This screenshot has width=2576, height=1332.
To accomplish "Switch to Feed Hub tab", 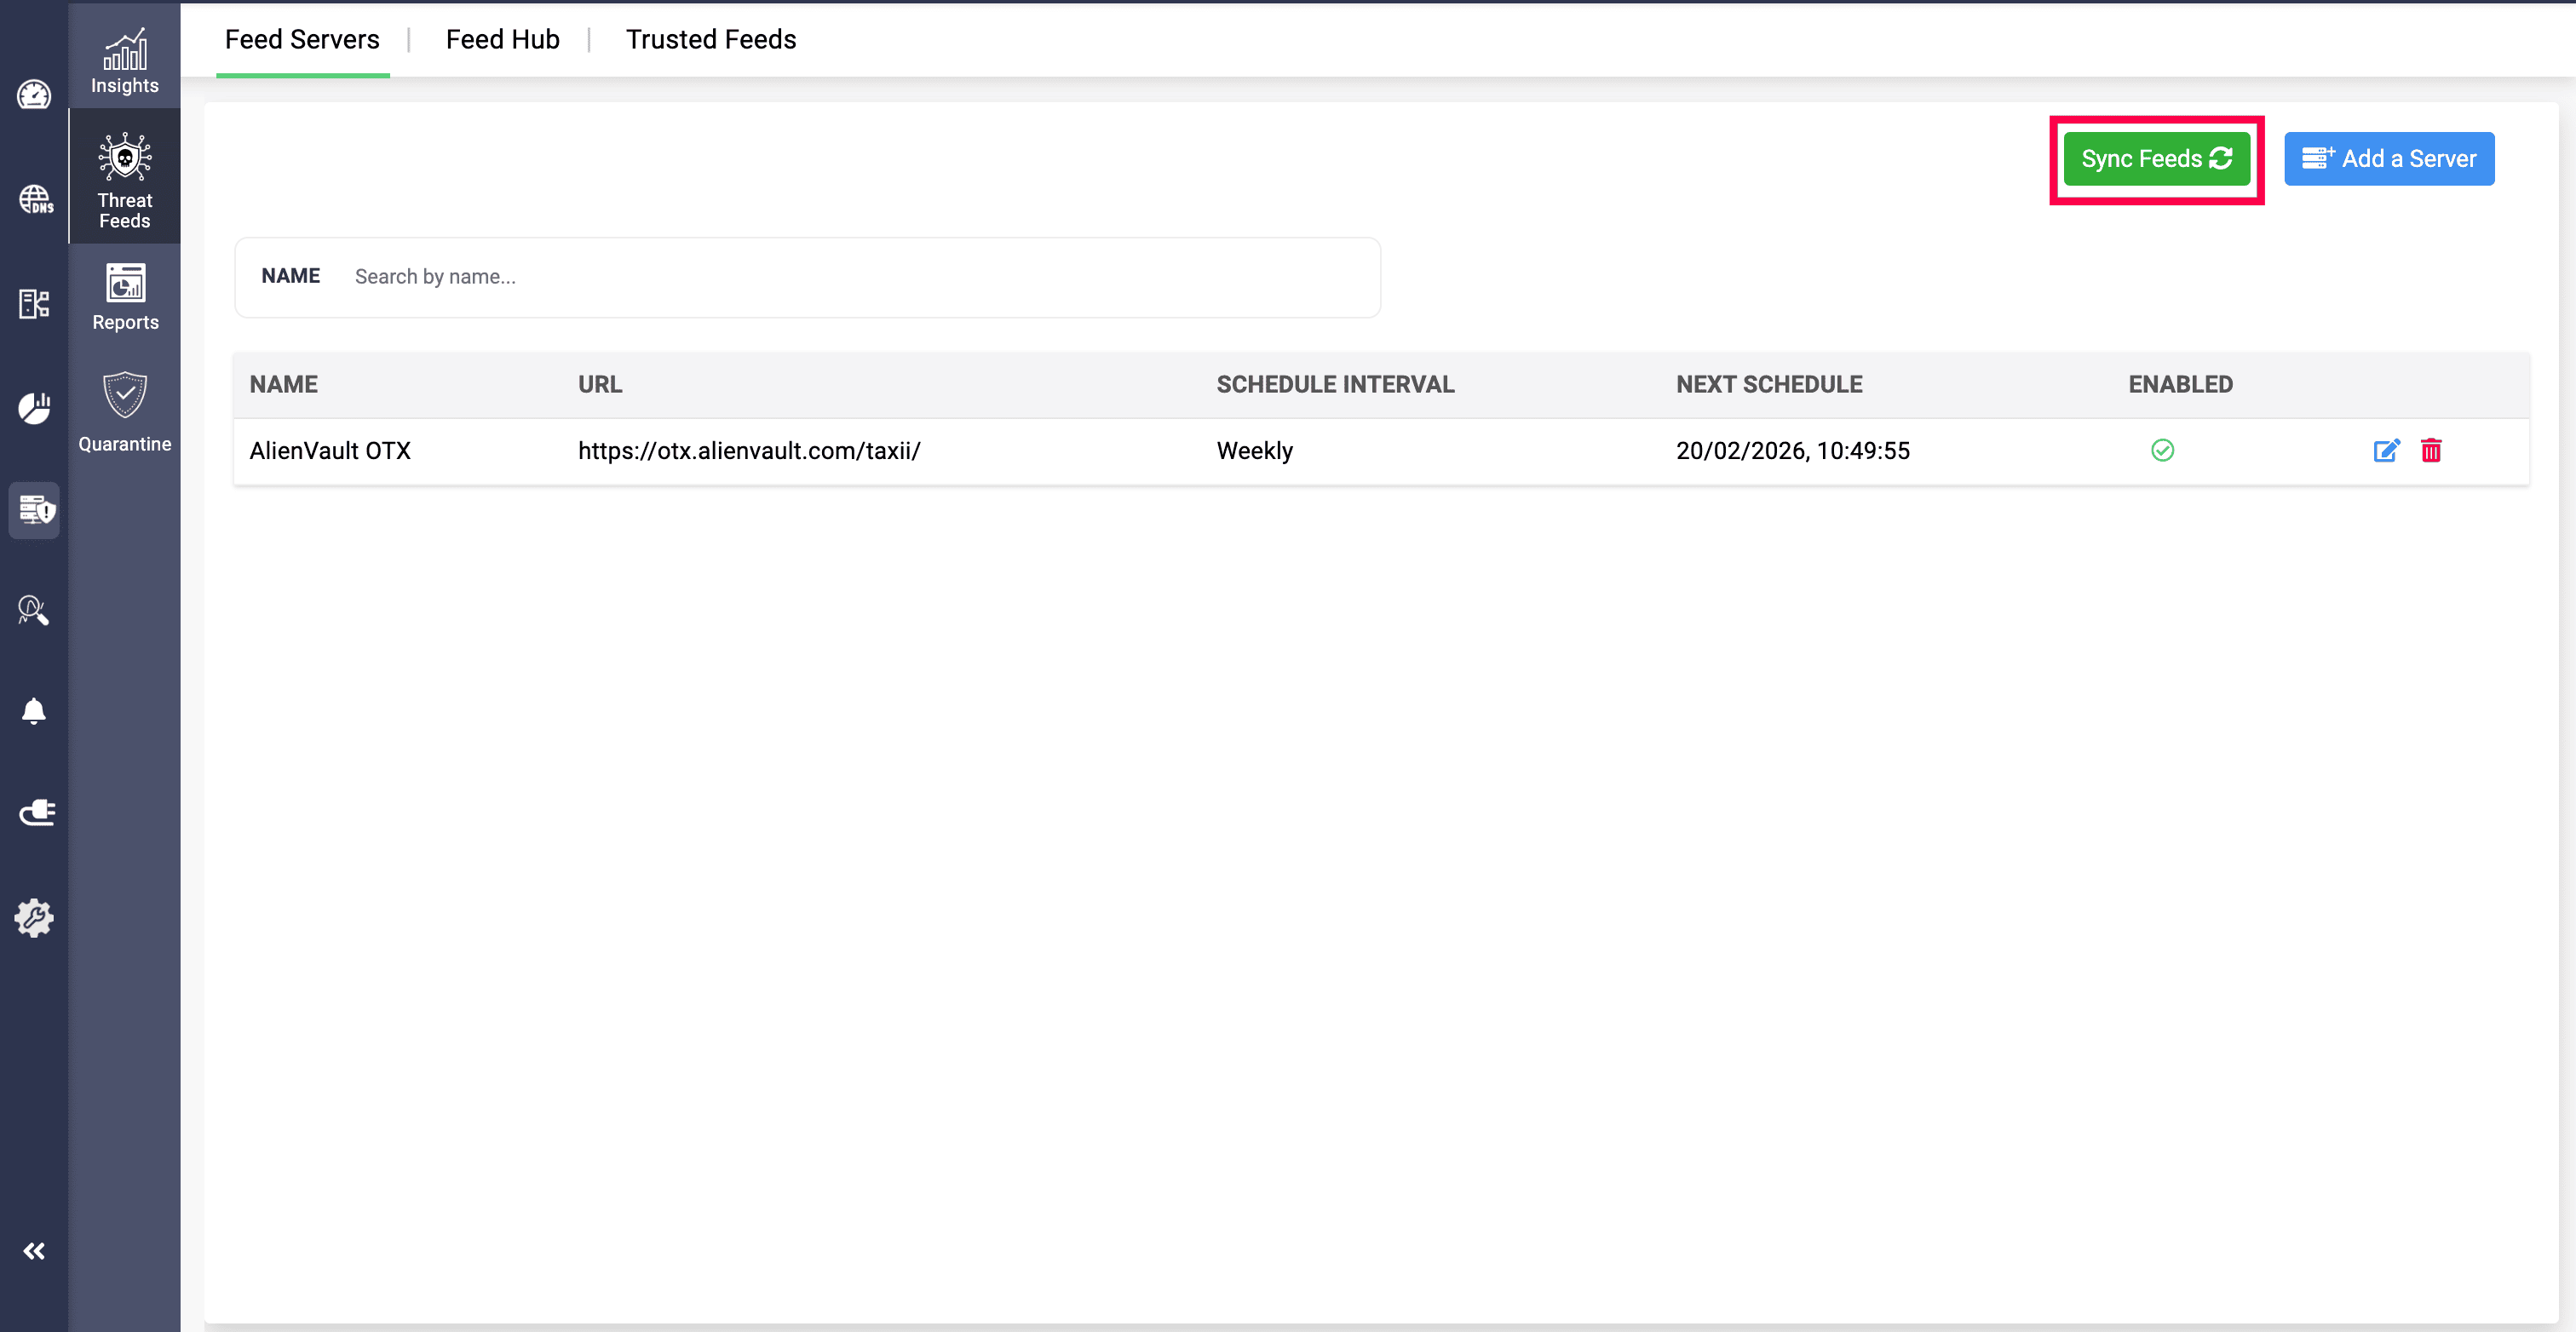I will pyautogui.click(x=502, y=40).
